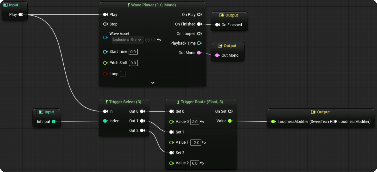Edit the Pitch Shift value field

(133, 63)
